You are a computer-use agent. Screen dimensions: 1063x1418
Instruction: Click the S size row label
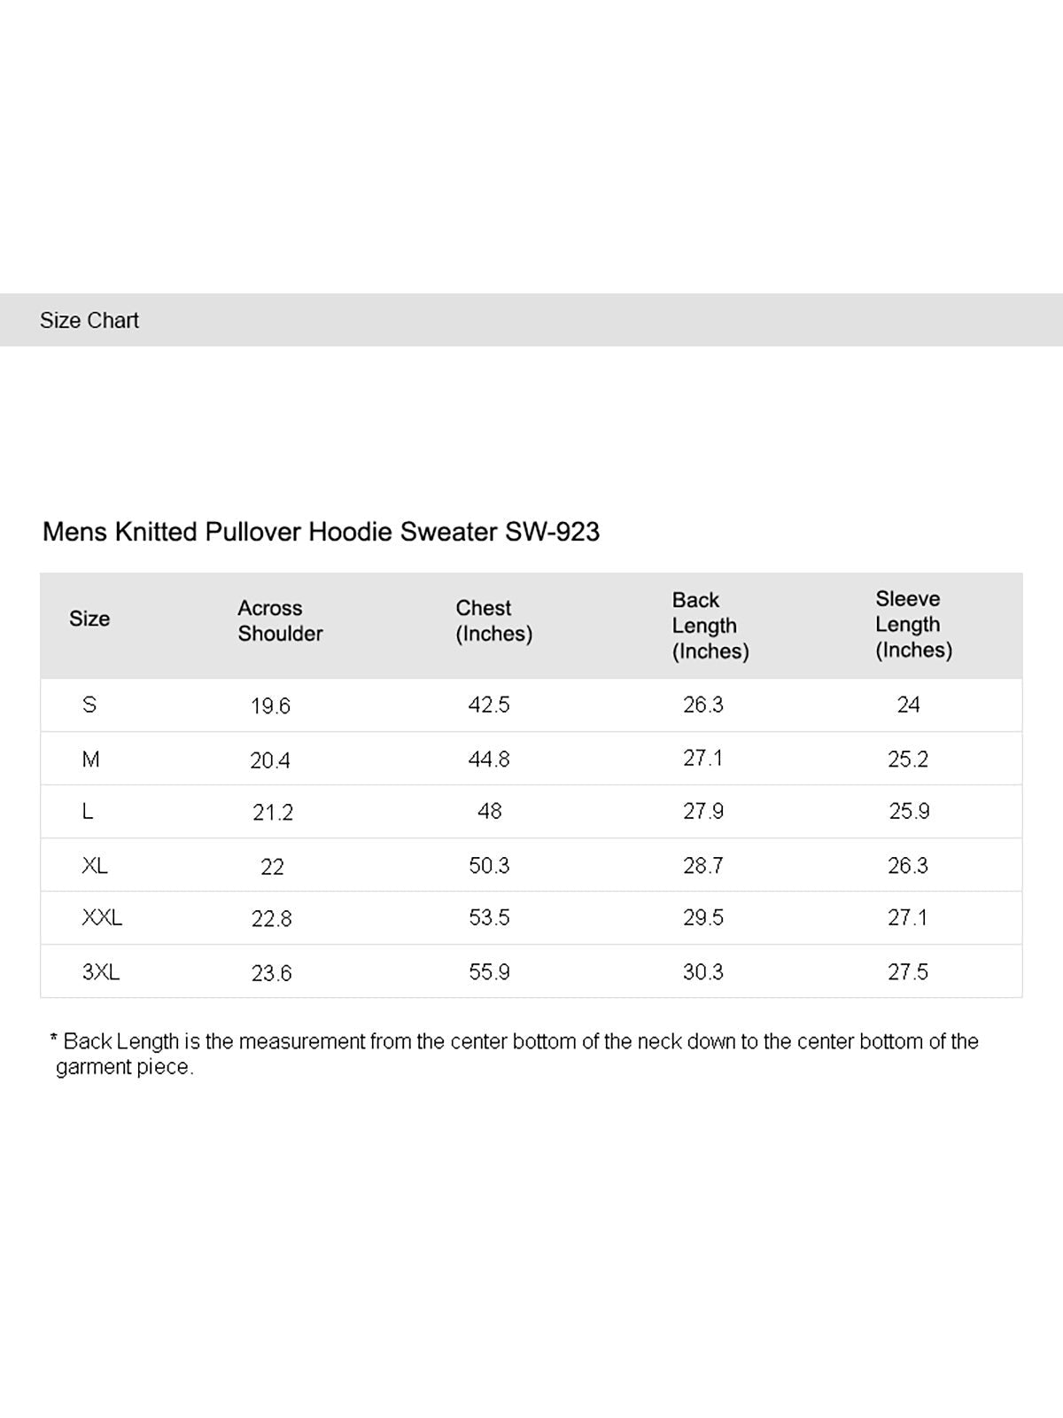click(x=89, y=705)
